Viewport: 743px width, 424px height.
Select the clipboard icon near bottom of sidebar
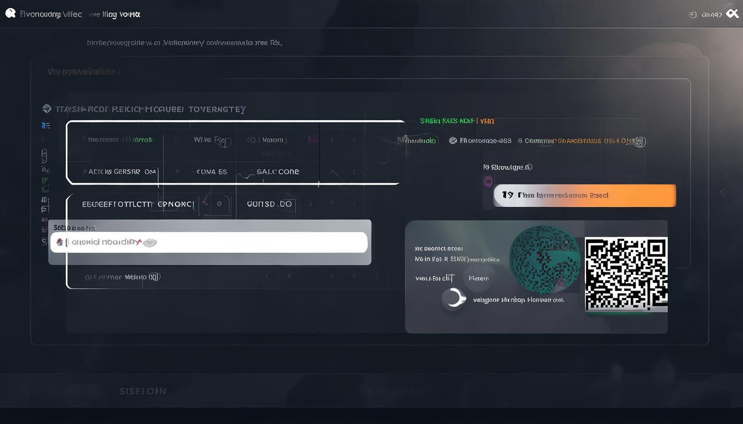pyautogui.click(x=45, y=208)
